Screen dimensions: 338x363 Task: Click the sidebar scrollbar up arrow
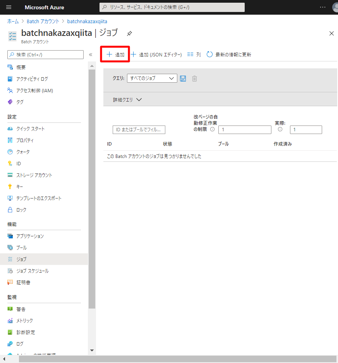92,66
